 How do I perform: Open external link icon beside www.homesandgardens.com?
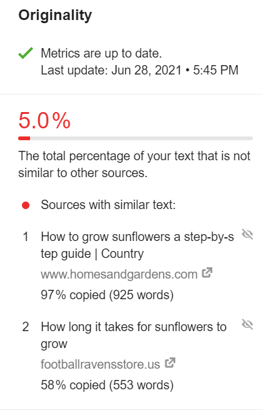pos(207,273)
